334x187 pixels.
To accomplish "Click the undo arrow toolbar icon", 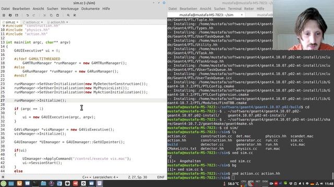I will tap(28, 15).
